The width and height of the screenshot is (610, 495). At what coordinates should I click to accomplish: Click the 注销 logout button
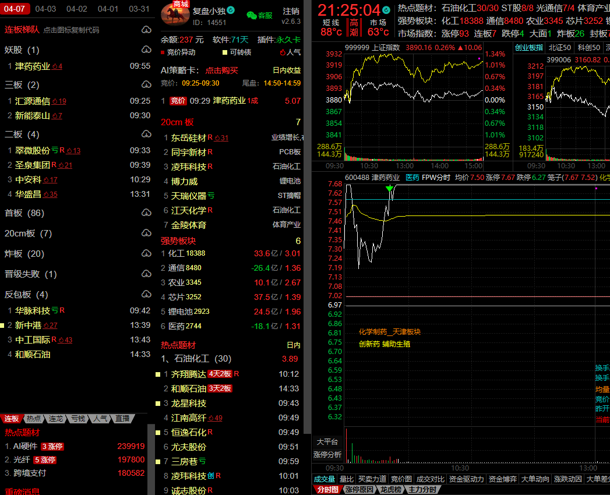pos(291,11)
